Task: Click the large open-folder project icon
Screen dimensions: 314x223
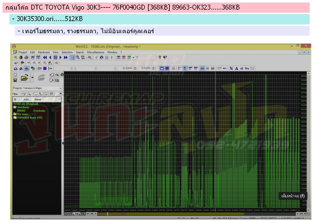Action: 25,78
